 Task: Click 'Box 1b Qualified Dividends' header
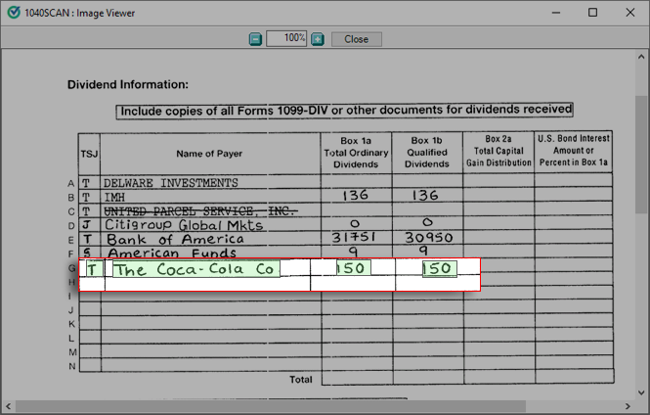pyautogui.click(x=426, y=152)
